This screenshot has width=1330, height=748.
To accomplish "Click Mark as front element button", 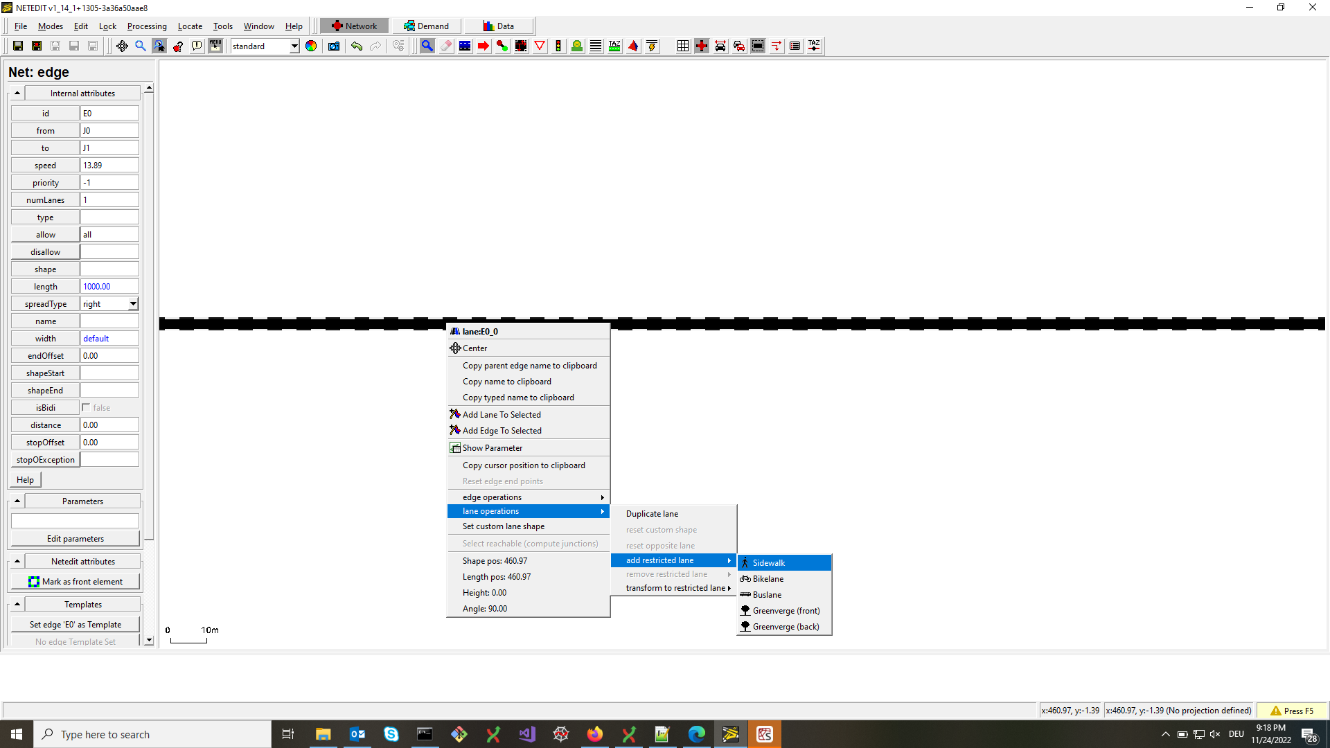I will (x=76, y=581).
